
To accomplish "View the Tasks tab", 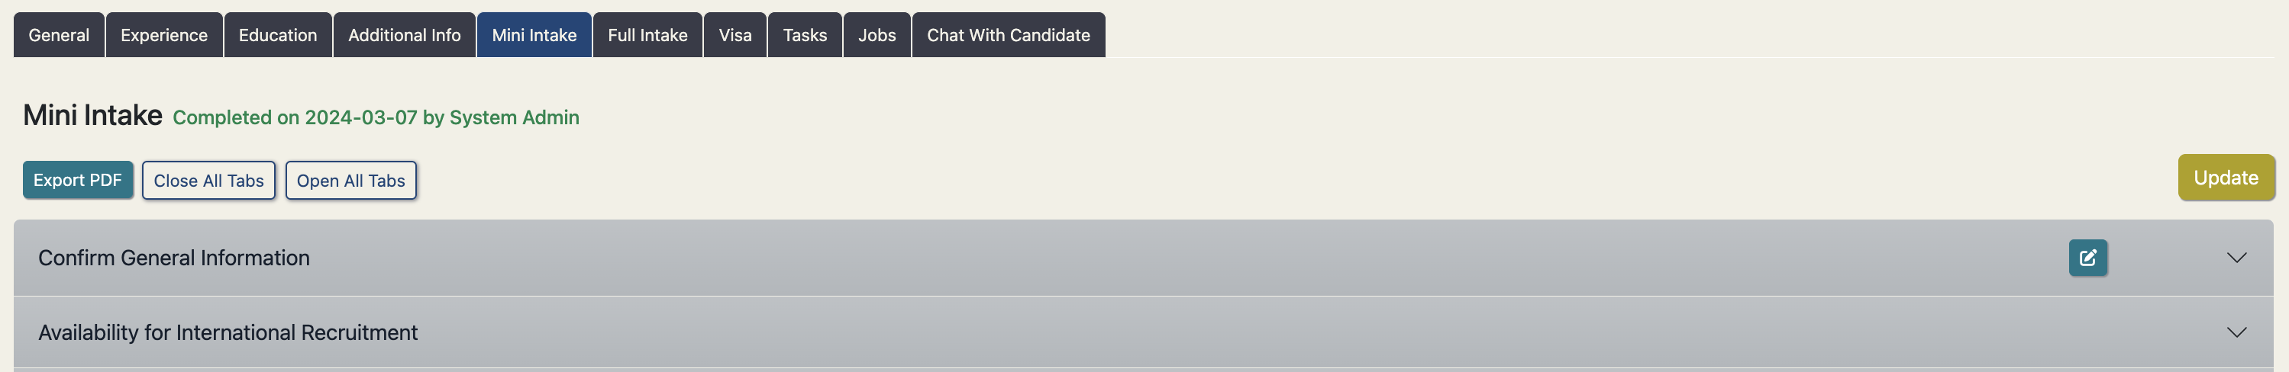I will click(x=805, y=36).
